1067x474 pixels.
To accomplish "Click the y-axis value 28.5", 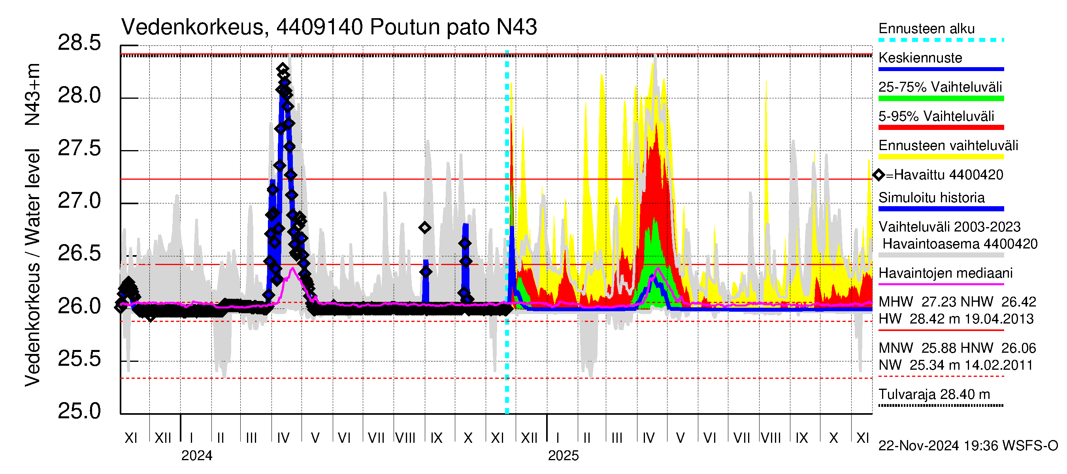I will [x=79, y=43].
